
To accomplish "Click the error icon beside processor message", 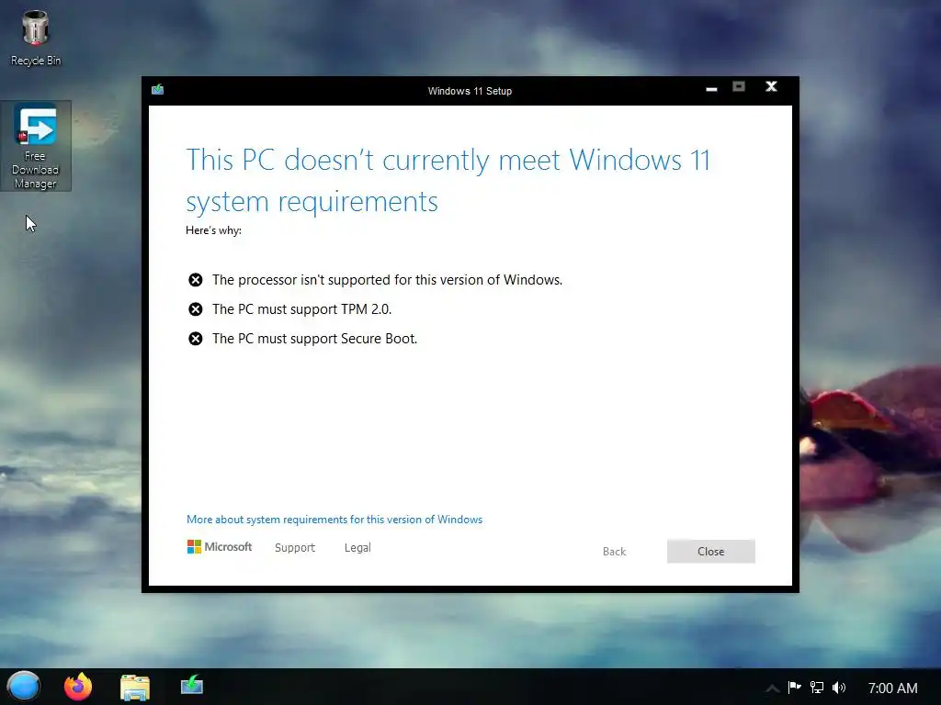I will [196, 280].
